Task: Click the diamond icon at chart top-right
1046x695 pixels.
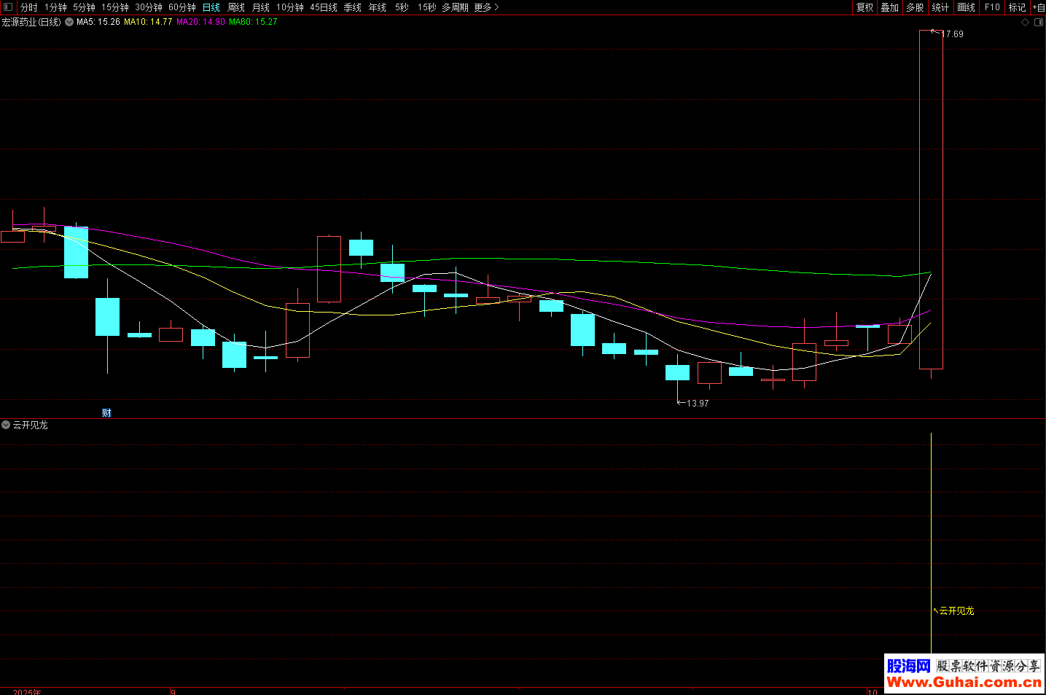Action: click(x=1025, y=23)
